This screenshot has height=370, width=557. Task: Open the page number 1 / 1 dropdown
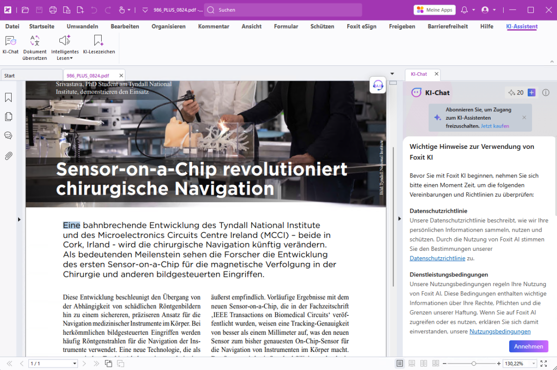[x=75, y=364]
